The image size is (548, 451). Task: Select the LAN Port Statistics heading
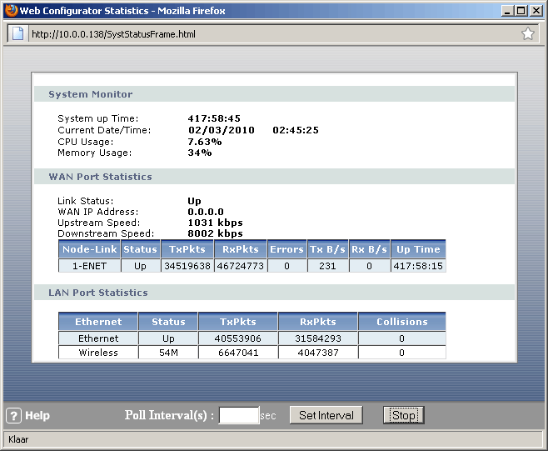(x=98, y=293)
